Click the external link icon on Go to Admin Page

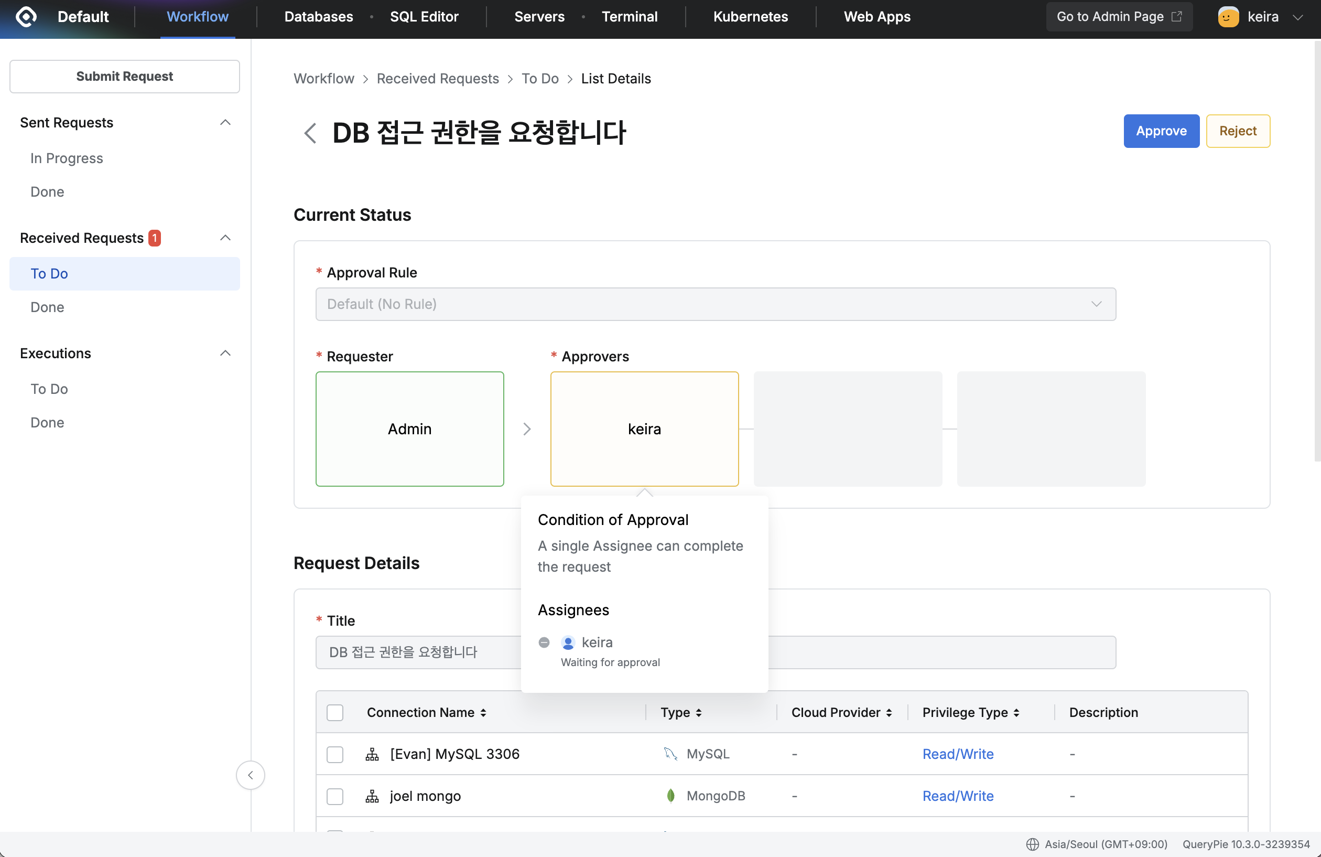[1178, 16]
